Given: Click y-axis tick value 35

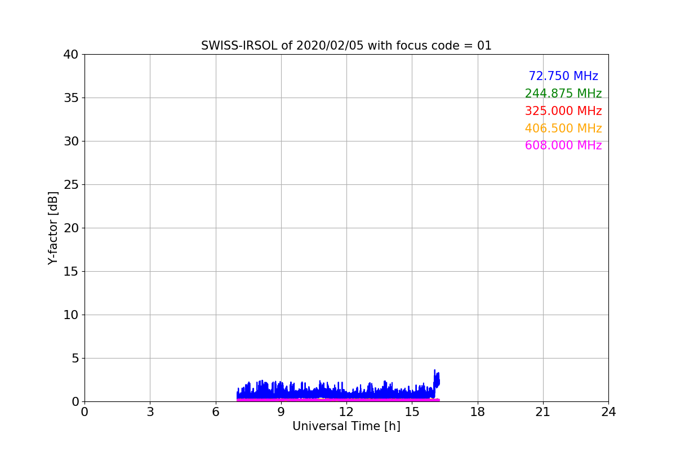Looking at the screenshot, I should pos(70,98).
